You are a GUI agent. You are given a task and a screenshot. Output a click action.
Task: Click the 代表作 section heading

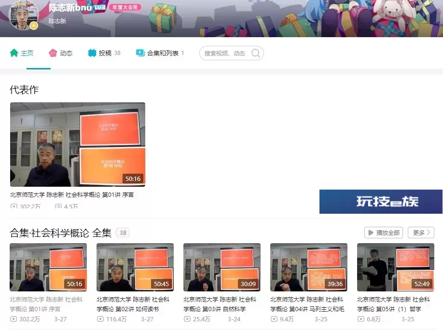(24, 90)
